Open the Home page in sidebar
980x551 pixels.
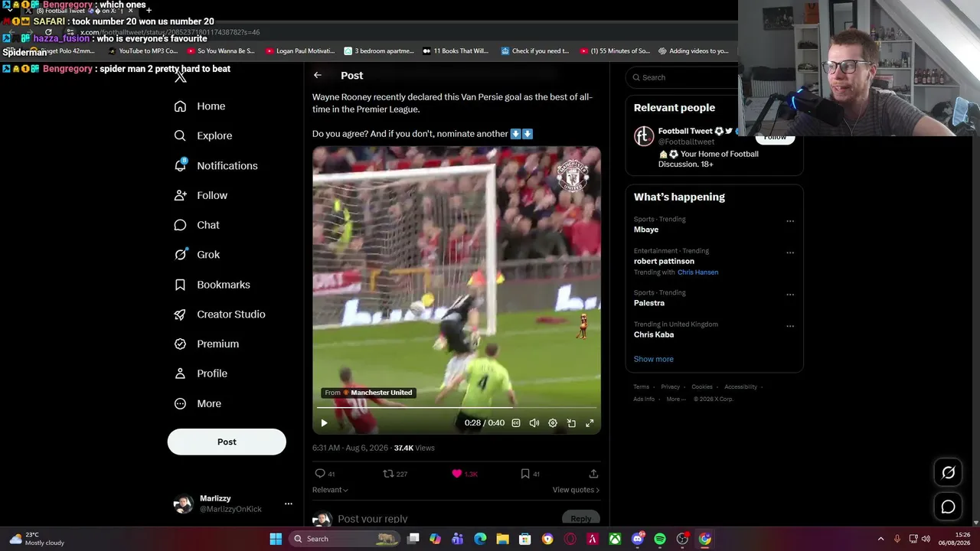(200, 106)
